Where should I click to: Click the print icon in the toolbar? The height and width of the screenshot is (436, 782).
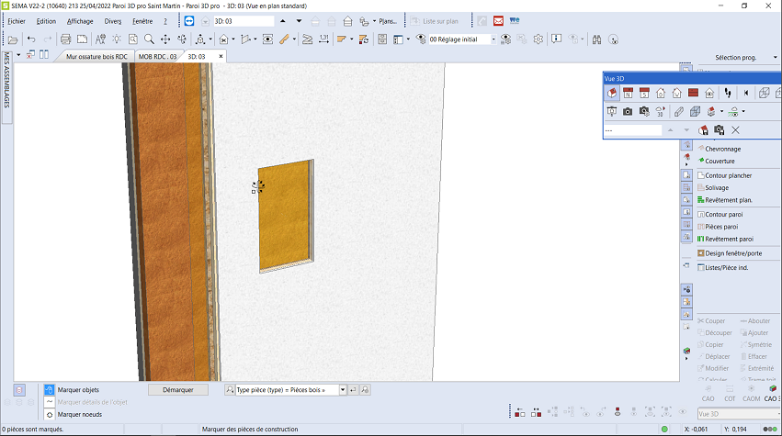point(65,39)
